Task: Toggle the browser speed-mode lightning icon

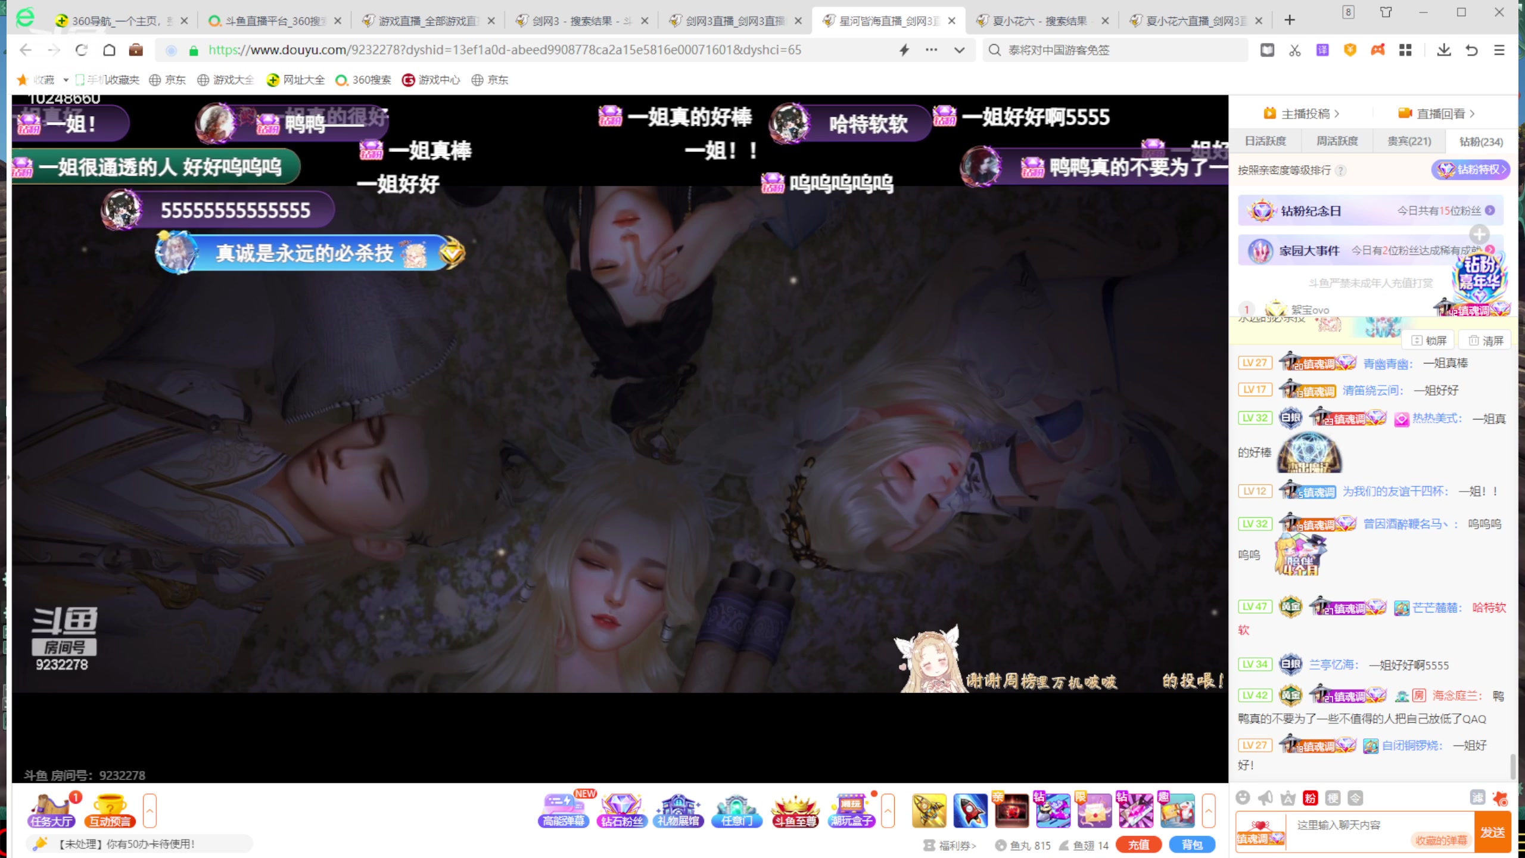Action: [x=904, y=50]
